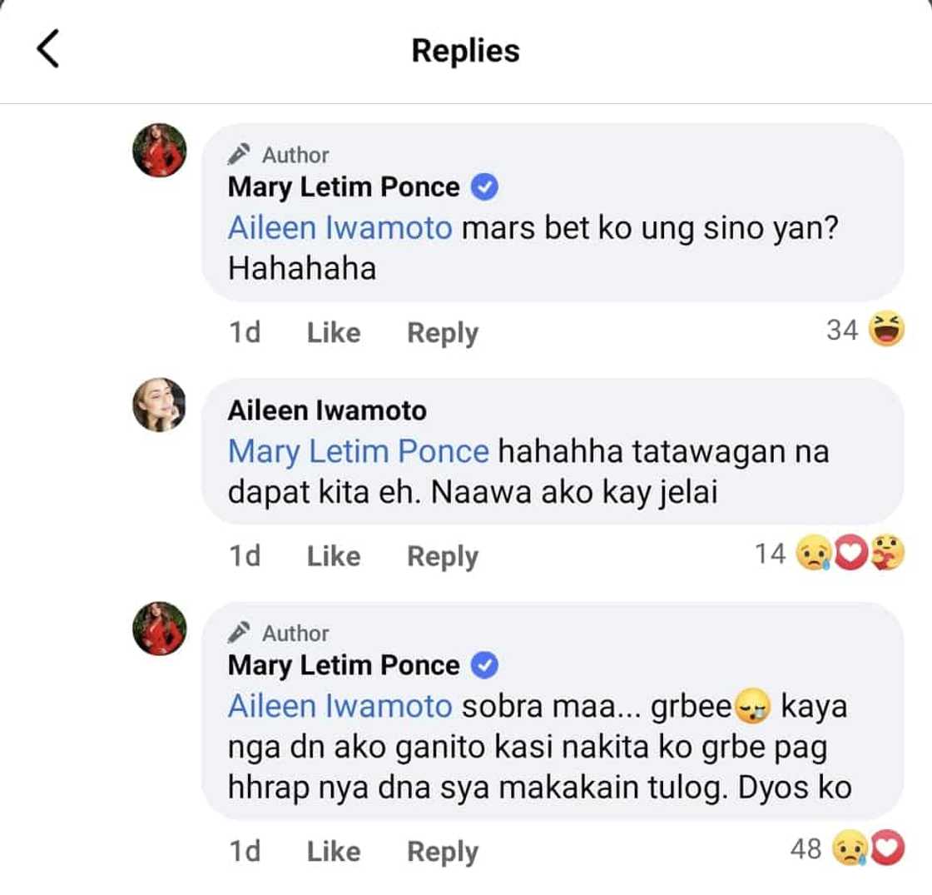
Task: Open Aileen Iwamoto's commenter name
Action: tap(326, 410)
